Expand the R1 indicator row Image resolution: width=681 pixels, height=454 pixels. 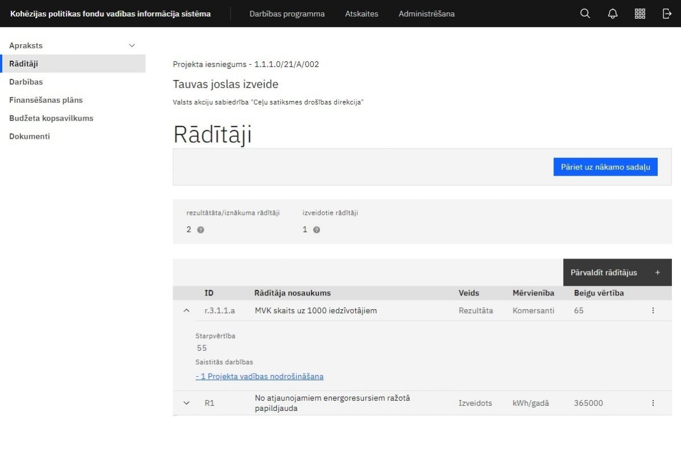186,403
